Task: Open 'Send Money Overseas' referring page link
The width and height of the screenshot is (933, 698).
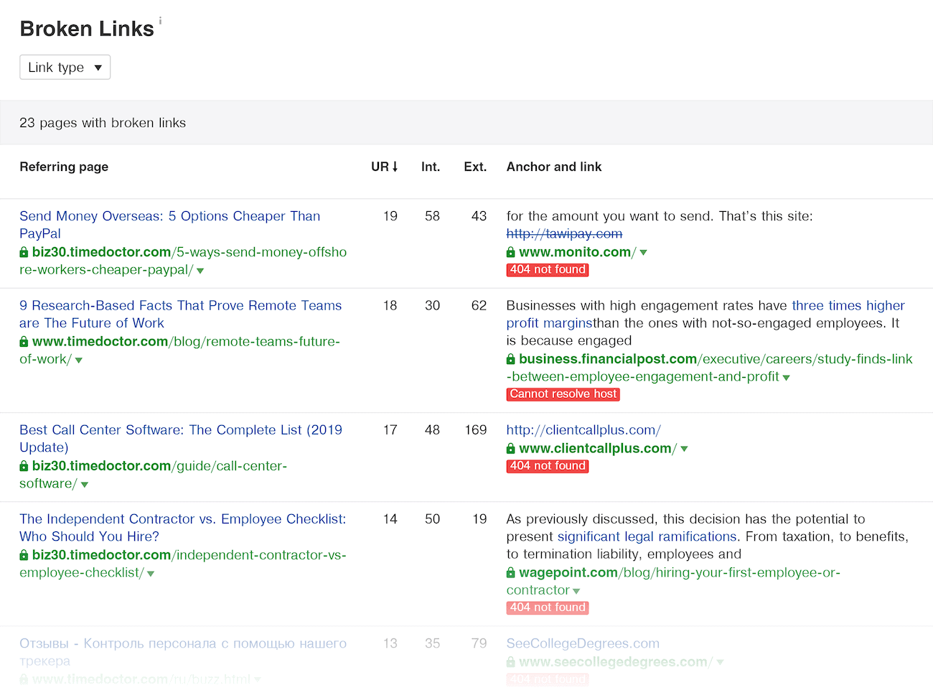Action: tap(170, 225)
